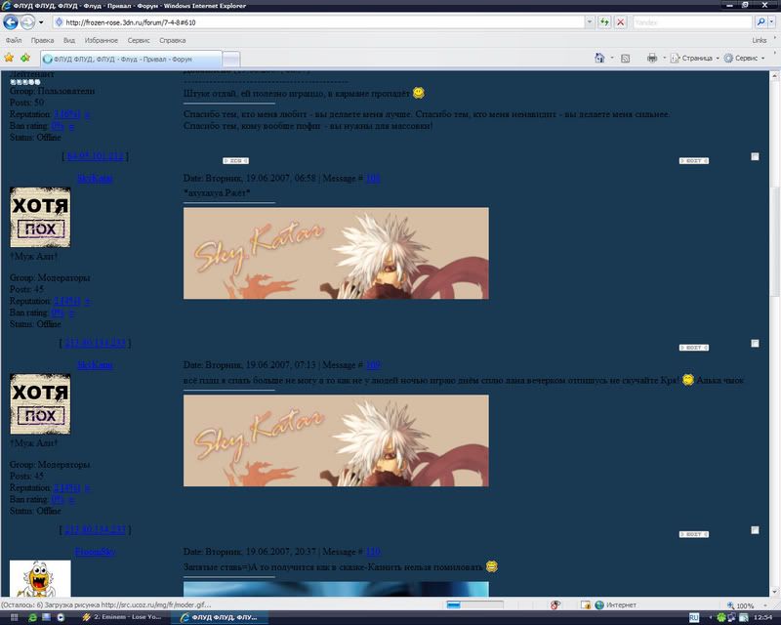
Task: Click the smiley in message 109 text
Action: [687, 380]
